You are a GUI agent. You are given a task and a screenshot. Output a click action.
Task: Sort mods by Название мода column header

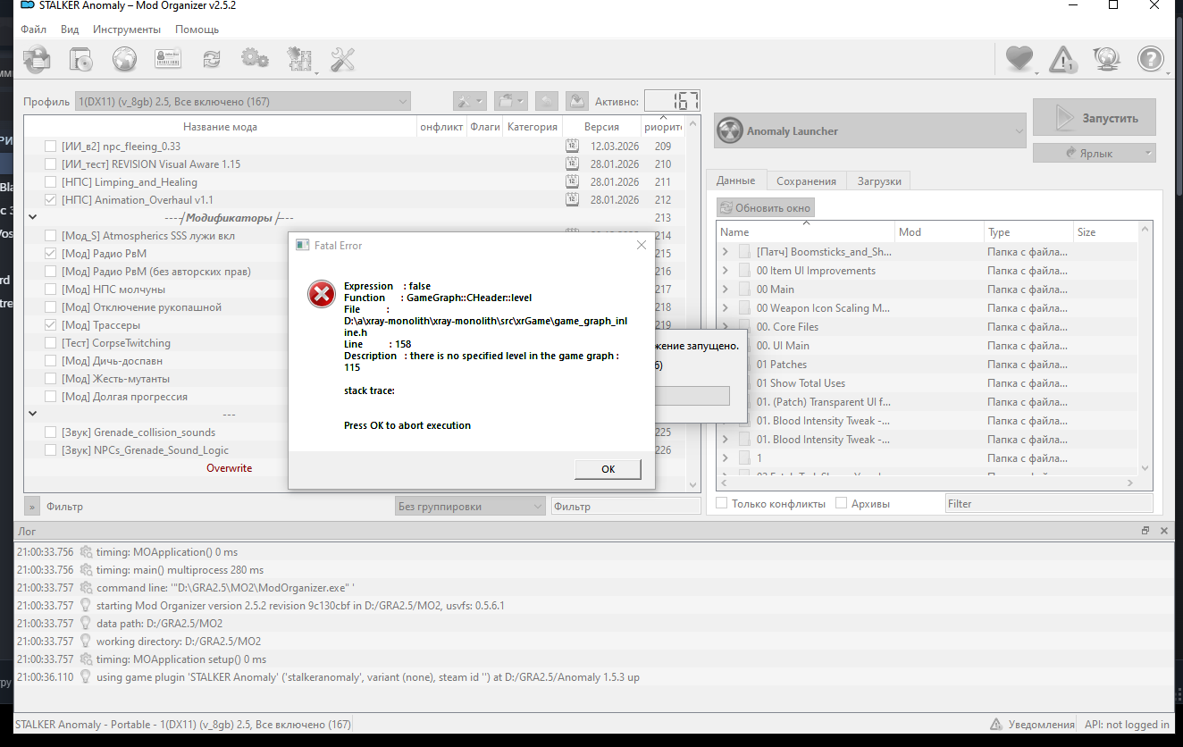[220, 127]
